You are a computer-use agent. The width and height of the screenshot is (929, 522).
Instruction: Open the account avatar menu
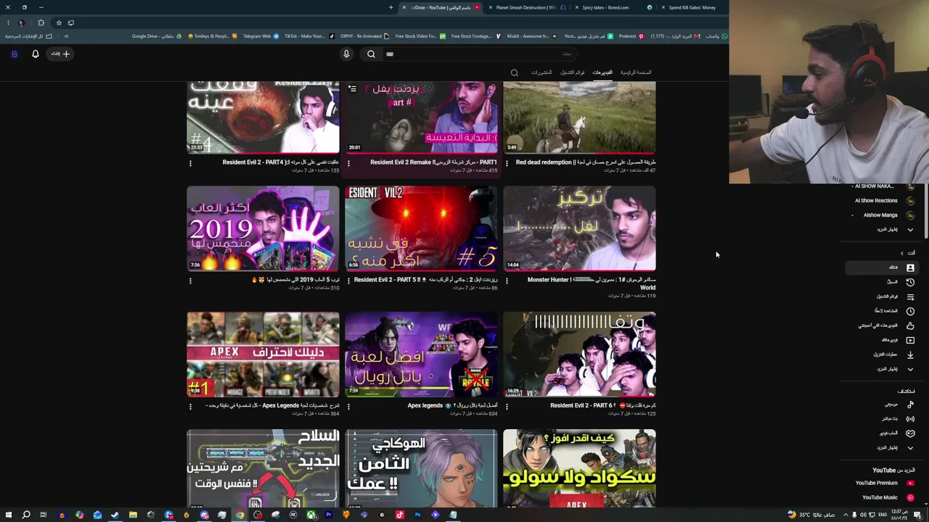tap(14, 54)
